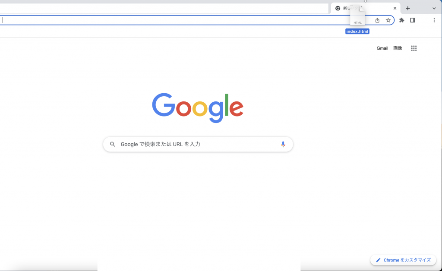Click the magnifier icon in search box
This screenshot has width=442, height=271.
coord(113,144)
